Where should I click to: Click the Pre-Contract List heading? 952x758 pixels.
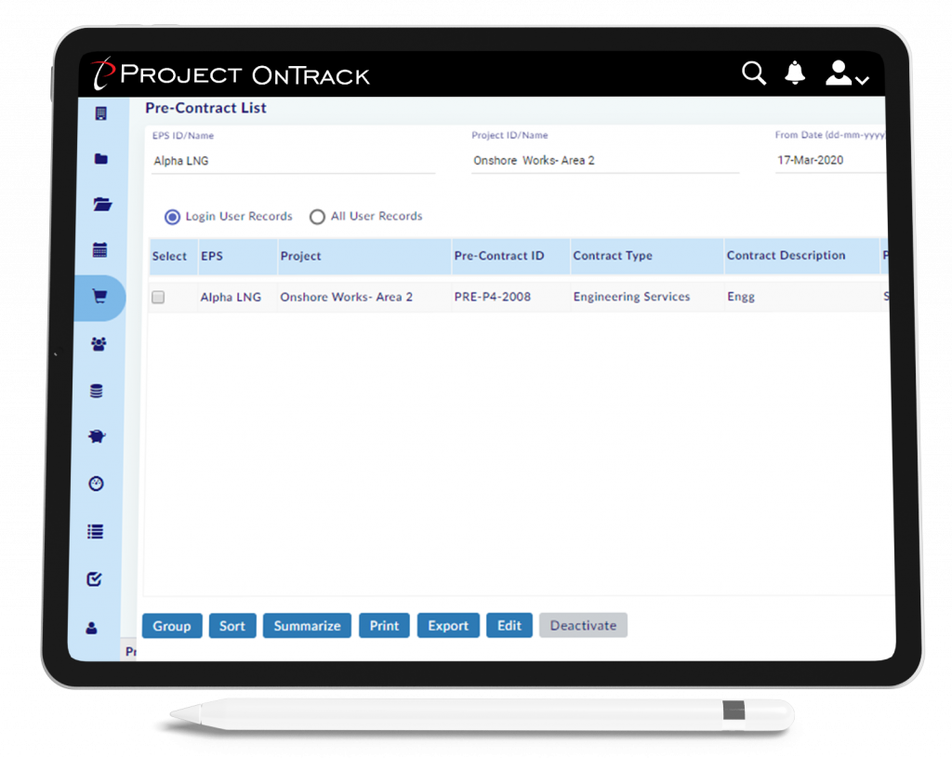tap(205, 108)
